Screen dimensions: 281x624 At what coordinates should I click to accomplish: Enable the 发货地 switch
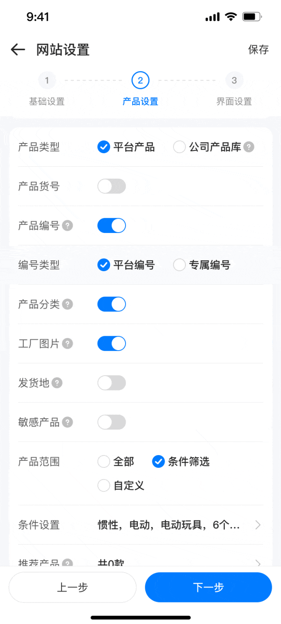(112, 383)
